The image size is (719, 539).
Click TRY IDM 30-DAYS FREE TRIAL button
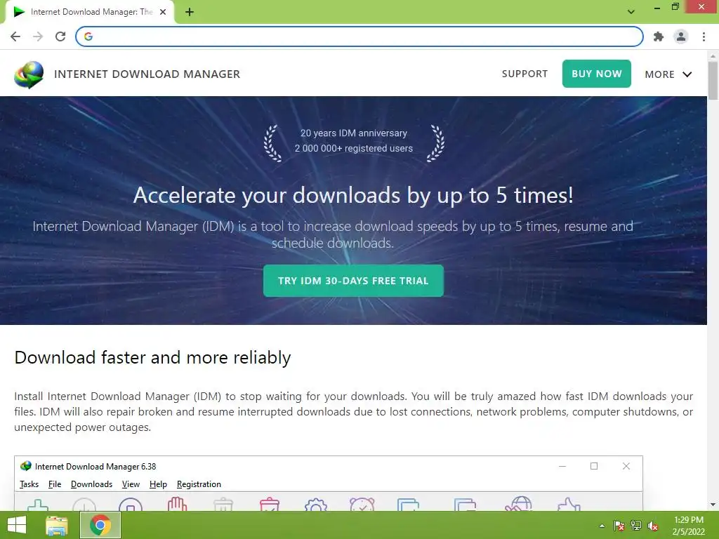pyautogui.click(x=353, y=281)
